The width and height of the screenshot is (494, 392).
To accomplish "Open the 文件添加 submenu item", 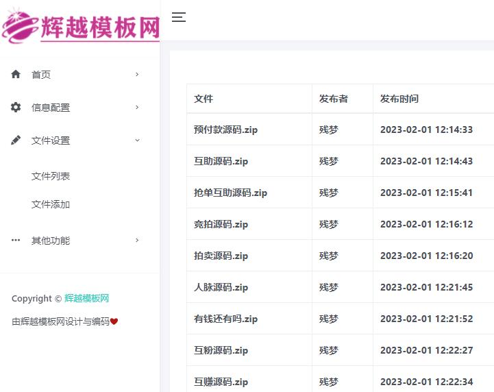I will (51, 204).
